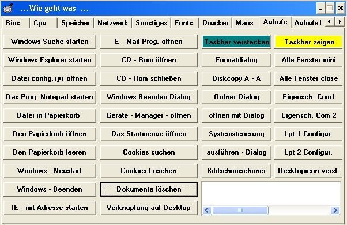Launch Windows Suche starten
The height and width of the screenshot is (225, 347).
[50, 42]
